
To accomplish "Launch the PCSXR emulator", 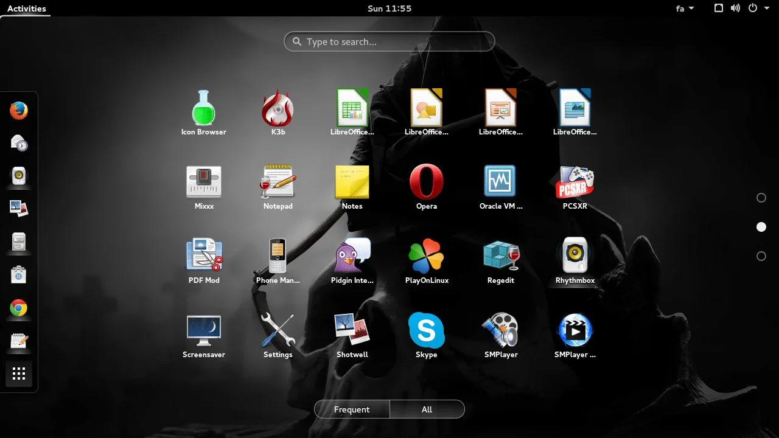I will tap(575, 187).
